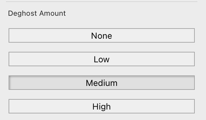Activate the Low setting in Deghost Amount
Screen dimensions: 206x120
(x=102, y=59)
